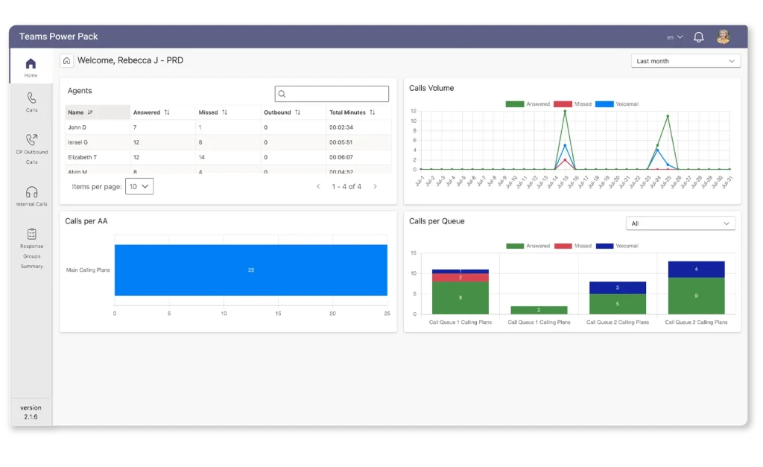Click the Calls per AA heading
This screenshot has height=467, width=763.
click(86, 221)
